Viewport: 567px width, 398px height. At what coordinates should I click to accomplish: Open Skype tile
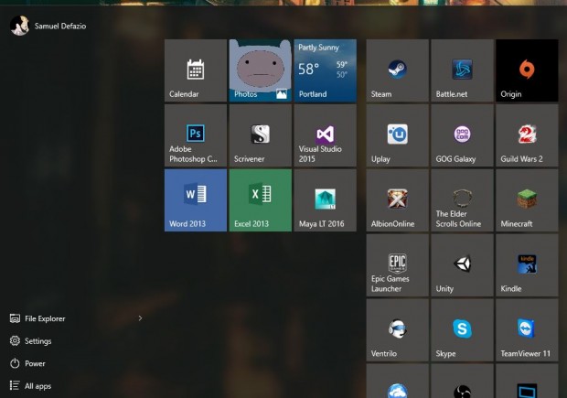pyautogui.click(x=462, y=329)
